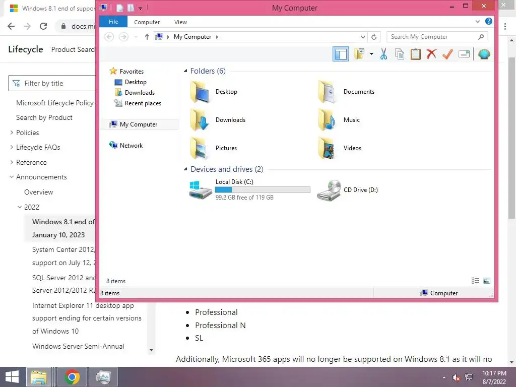516x387 pixels.
Task: Click the Search My Computer field
Action: coord(437,37)
